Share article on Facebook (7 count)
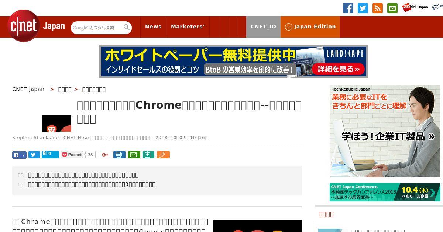Viewport: 443px width, 232px height. coord(19,155)
